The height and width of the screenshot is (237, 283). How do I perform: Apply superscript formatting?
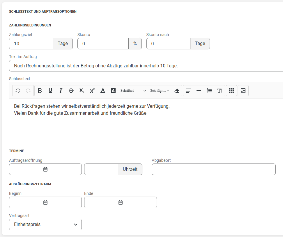(92, 91)
